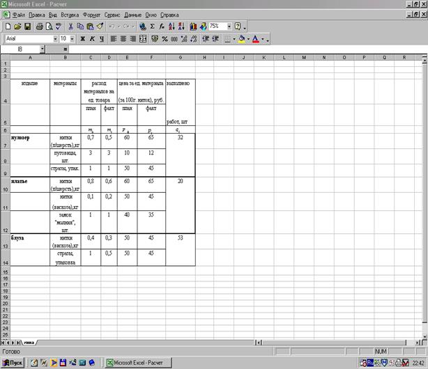Open the Данные menu

coord(132,15)
